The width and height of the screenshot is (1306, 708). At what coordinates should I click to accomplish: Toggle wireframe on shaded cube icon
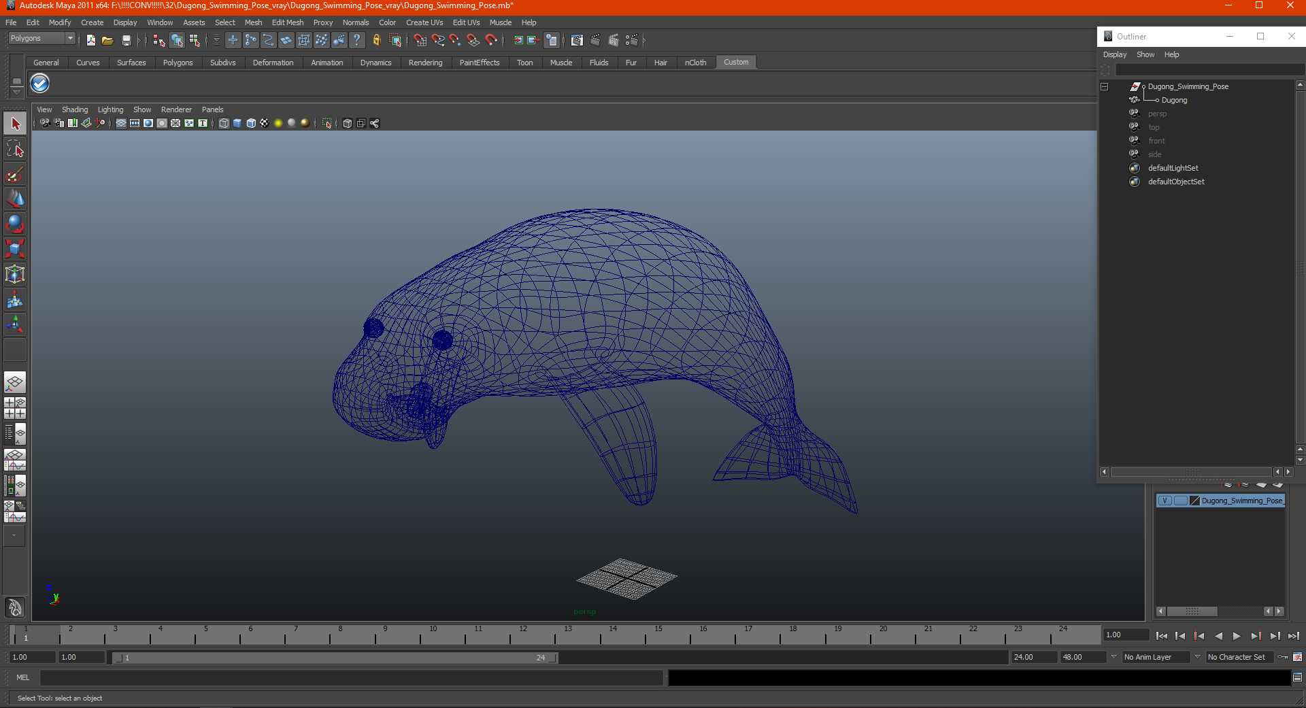click(251, 123)
